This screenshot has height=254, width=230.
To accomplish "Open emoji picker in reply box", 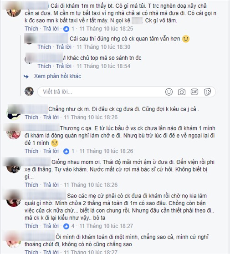I will click(169, 92).
